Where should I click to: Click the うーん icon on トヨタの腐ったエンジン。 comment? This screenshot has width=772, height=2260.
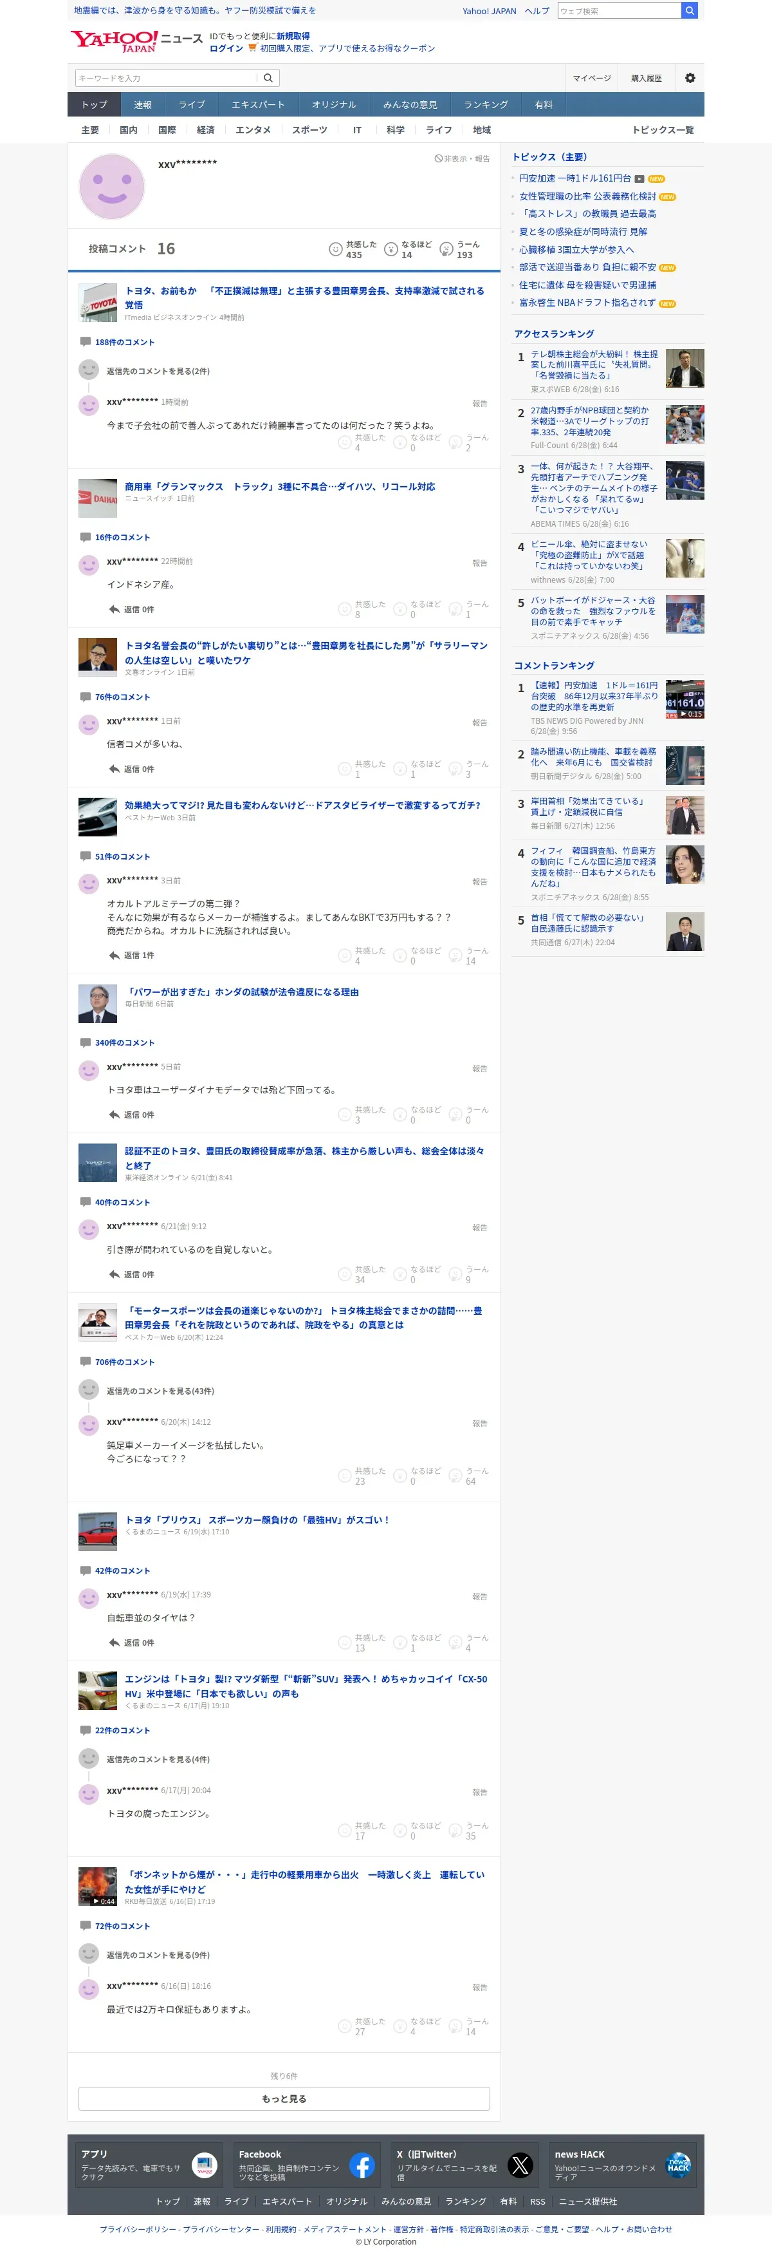coord(455,1830)
